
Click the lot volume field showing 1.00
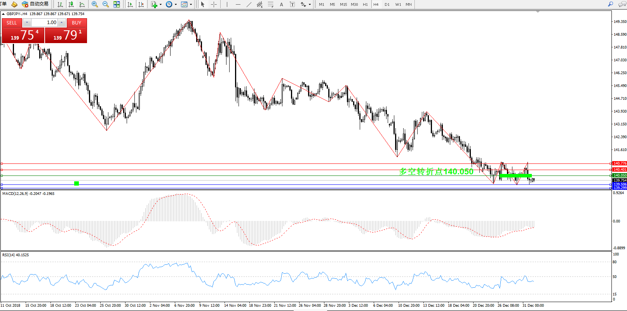click(x=44, y=23)
